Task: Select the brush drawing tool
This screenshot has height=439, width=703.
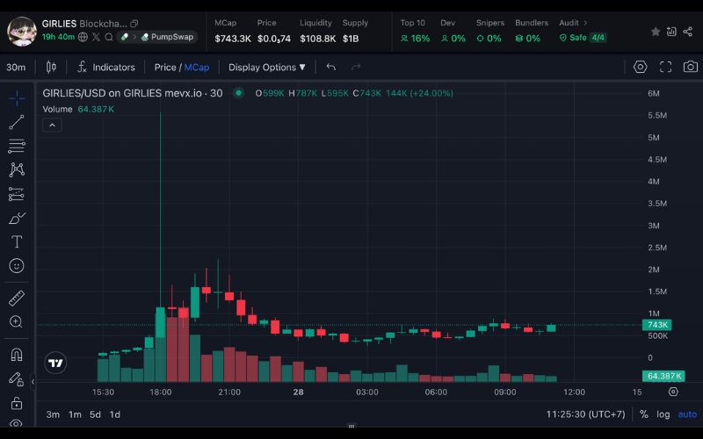Action: pyautogui.click(x=17, y=218)
